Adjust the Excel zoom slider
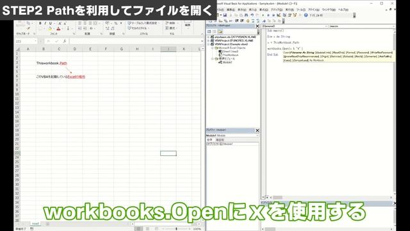Viewport: 410px width, 231px height. click(176, 228)
